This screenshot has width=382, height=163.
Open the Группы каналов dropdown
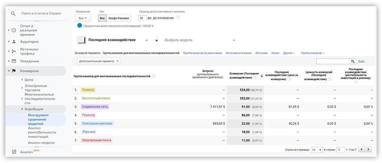313,53
